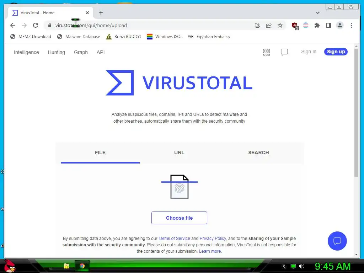Viewport: 364px width, 273px height.
Task: Click the install app icon in address bar
Action: coord(257,25)
